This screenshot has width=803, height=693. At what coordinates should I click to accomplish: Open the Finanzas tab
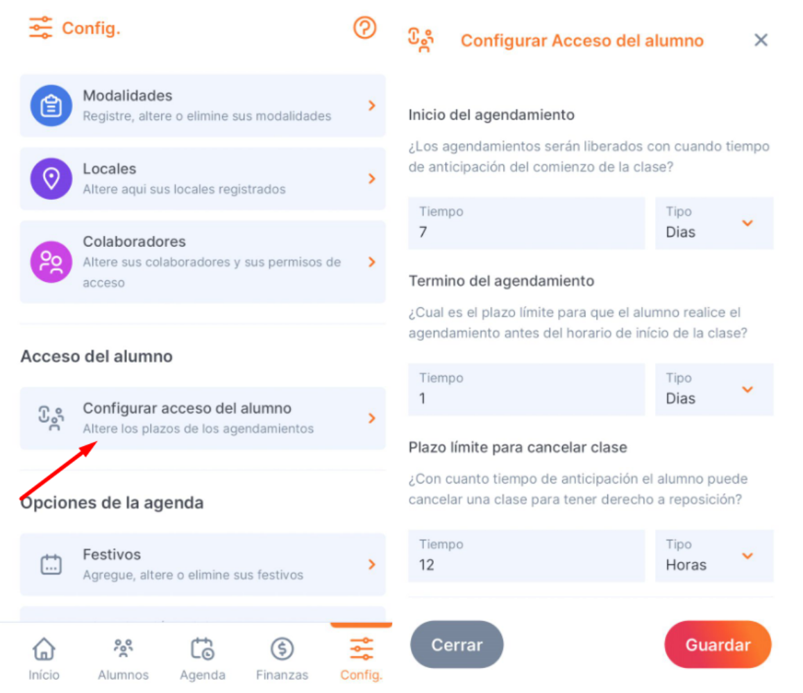282,659
